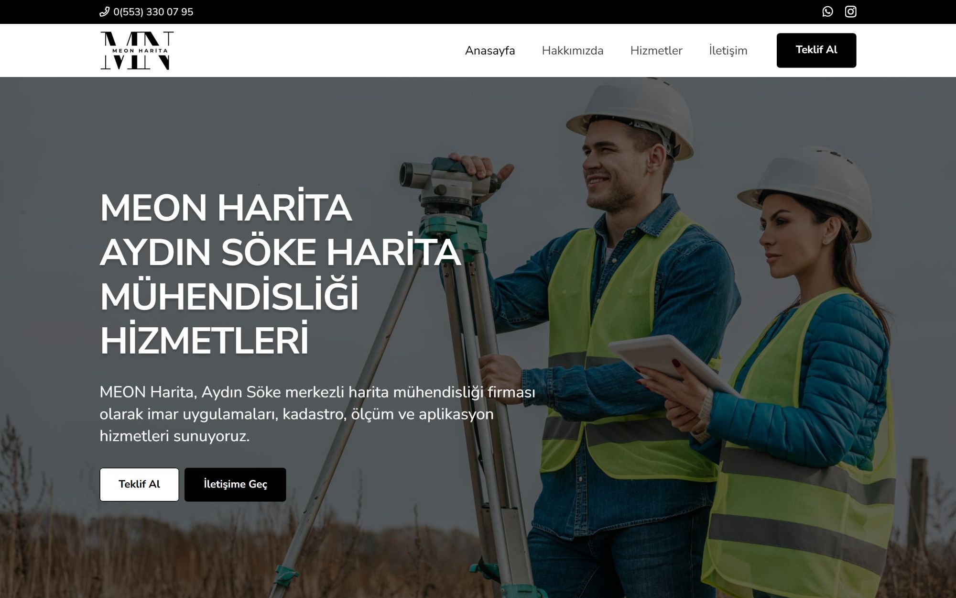Go to the Anasayfa menu item

click(x=489, y=51)
